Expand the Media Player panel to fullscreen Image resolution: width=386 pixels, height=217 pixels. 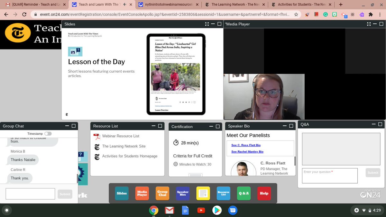pyautogui.click(x=369, y=24)
